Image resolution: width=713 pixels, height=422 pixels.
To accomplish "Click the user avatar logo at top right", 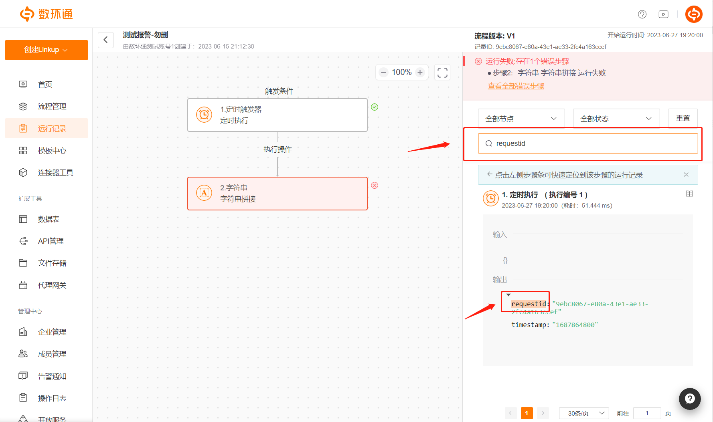I will click(x=693, y=14).
